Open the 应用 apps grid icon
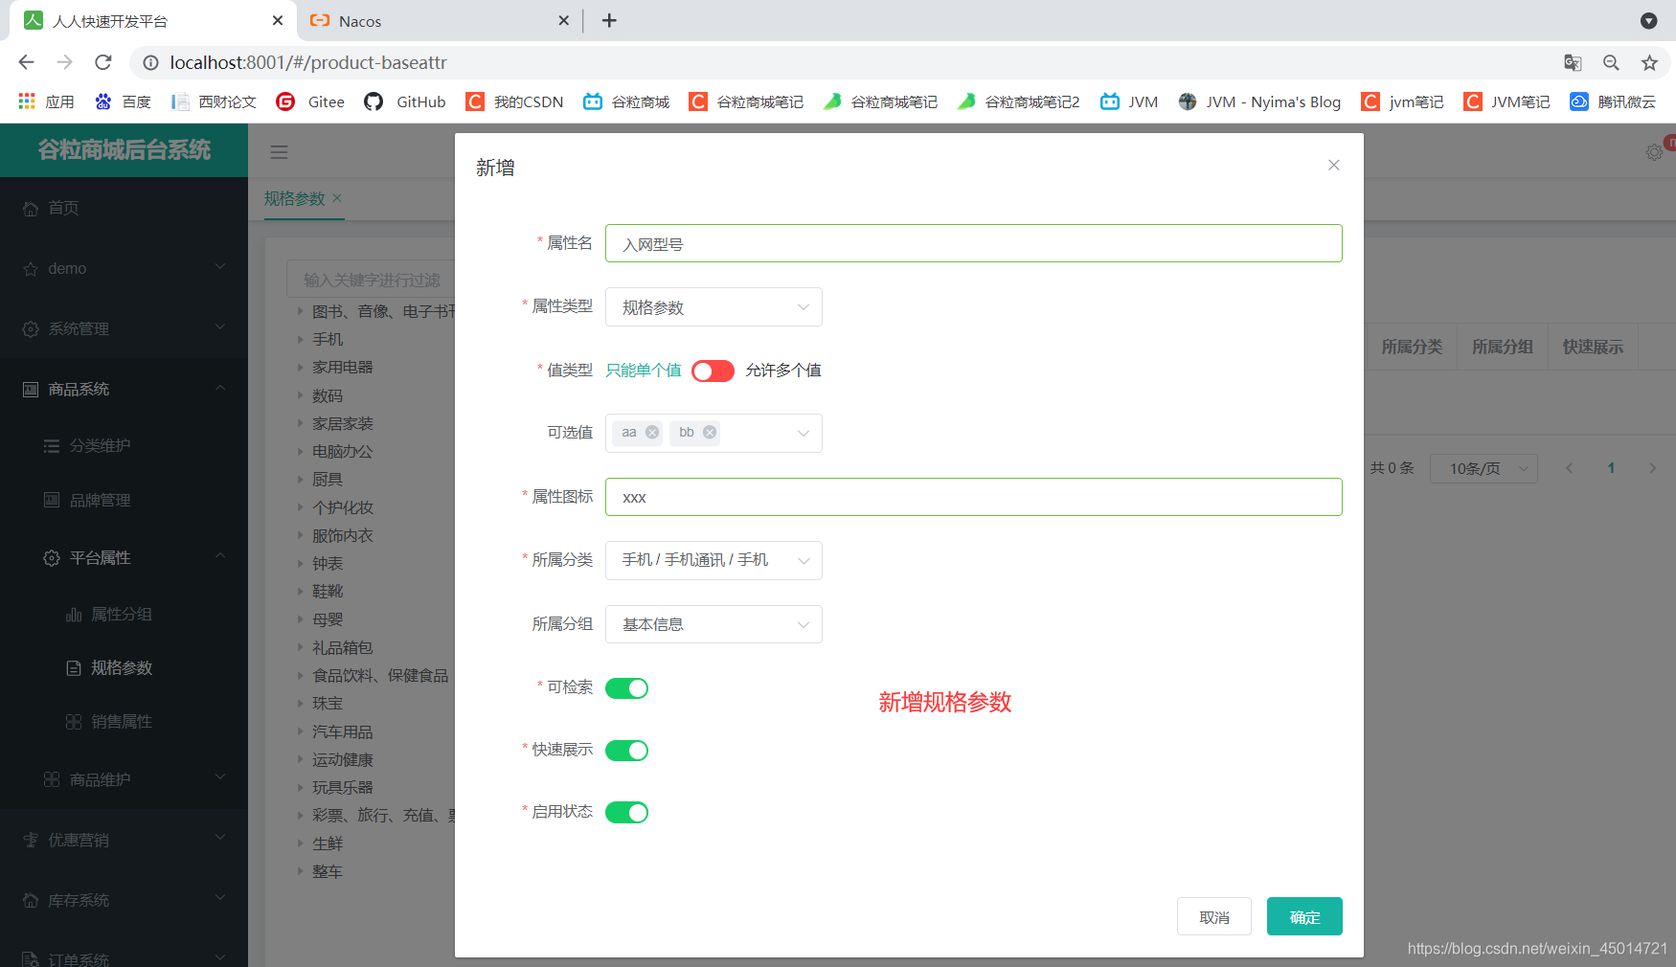1676x967 pixels. coord(27,101)
